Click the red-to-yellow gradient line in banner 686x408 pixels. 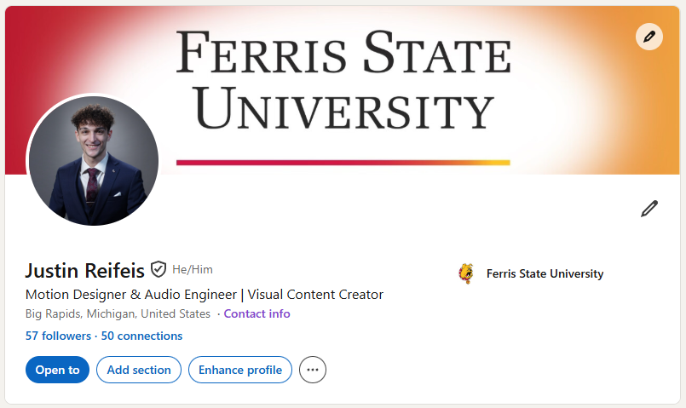(343, 162)
